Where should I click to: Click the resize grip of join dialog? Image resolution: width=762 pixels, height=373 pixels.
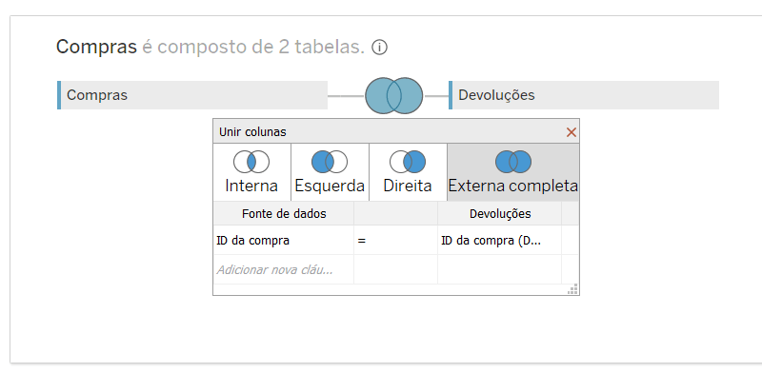[573, 289]
